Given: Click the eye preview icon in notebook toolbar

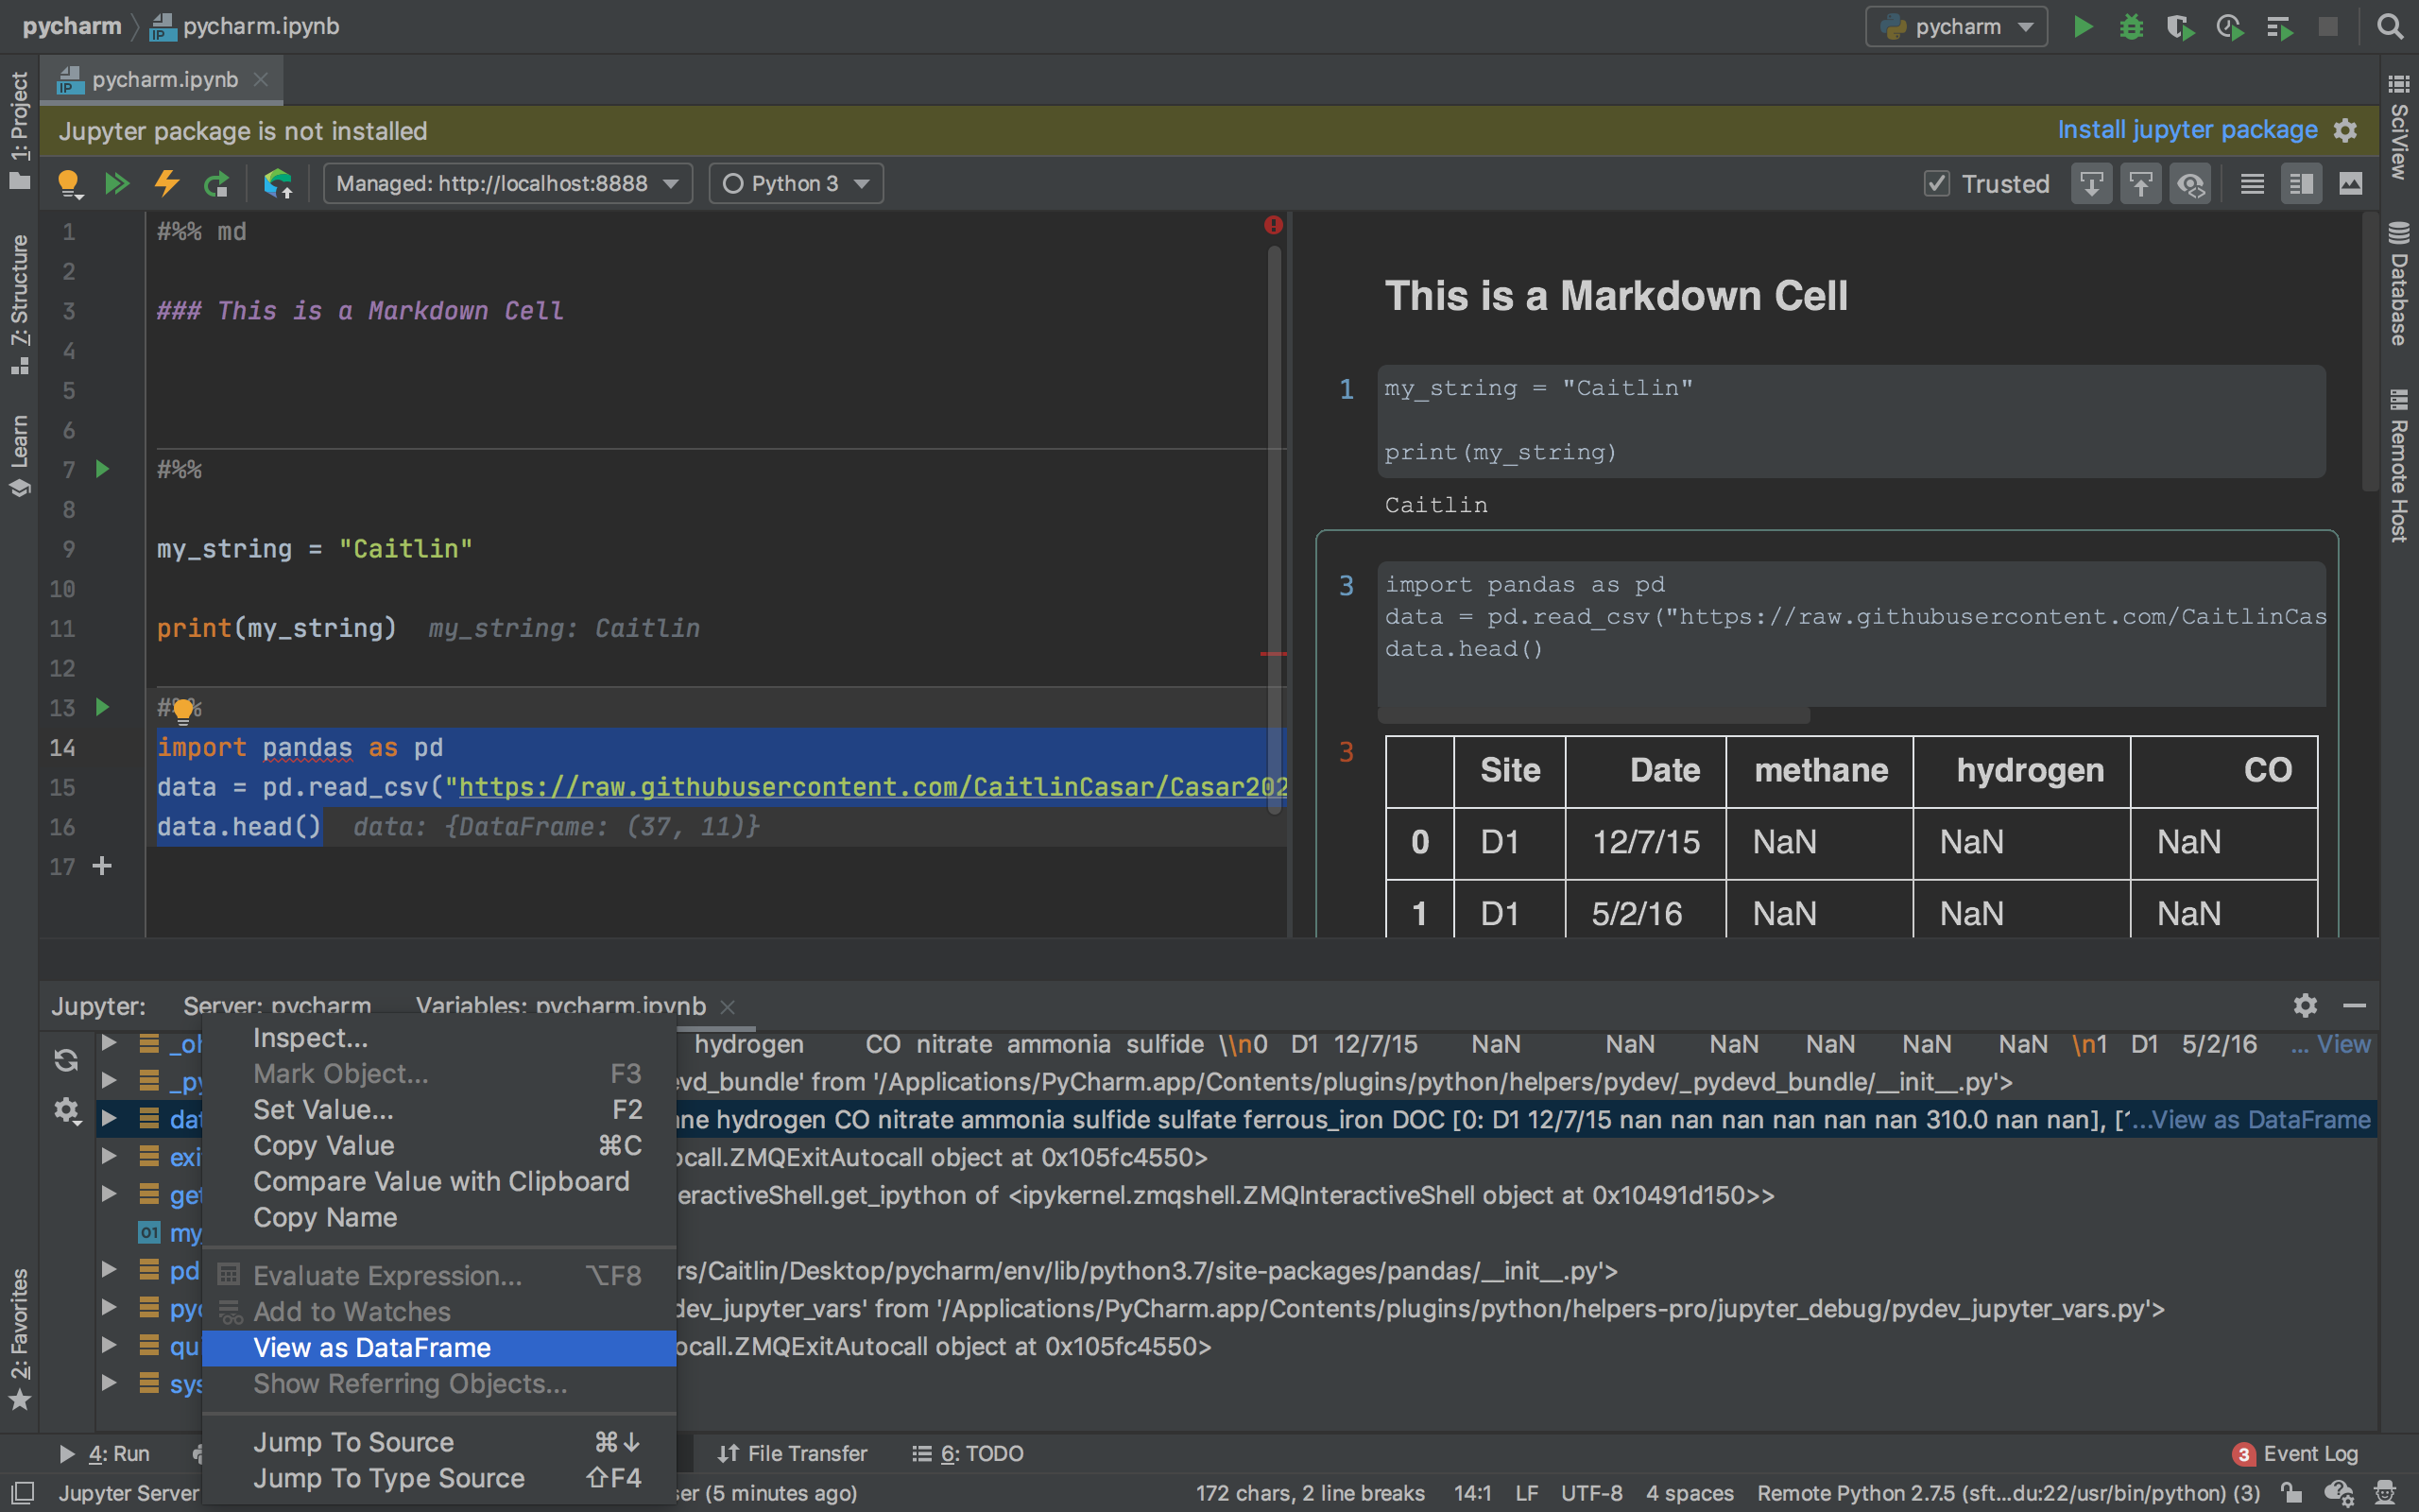Looking at the screenshot, I should (x=2191, y=184).
